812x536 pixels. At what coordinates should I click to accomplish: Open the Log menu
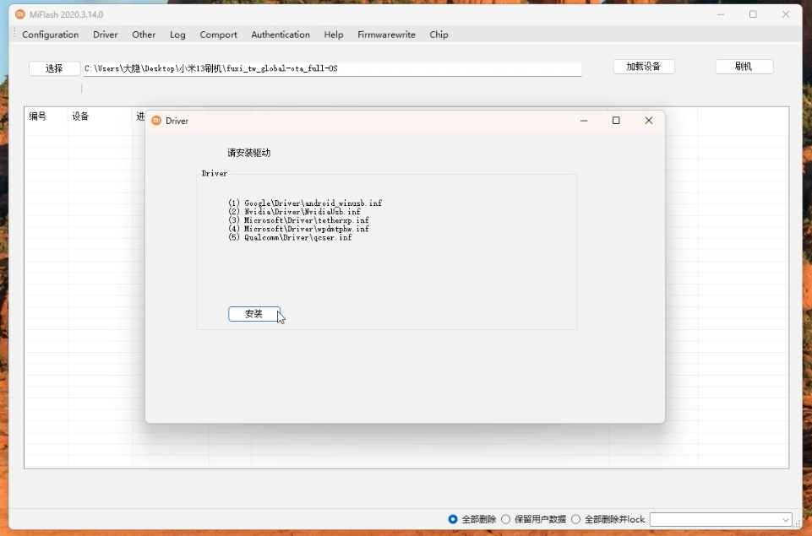(177, 35)
